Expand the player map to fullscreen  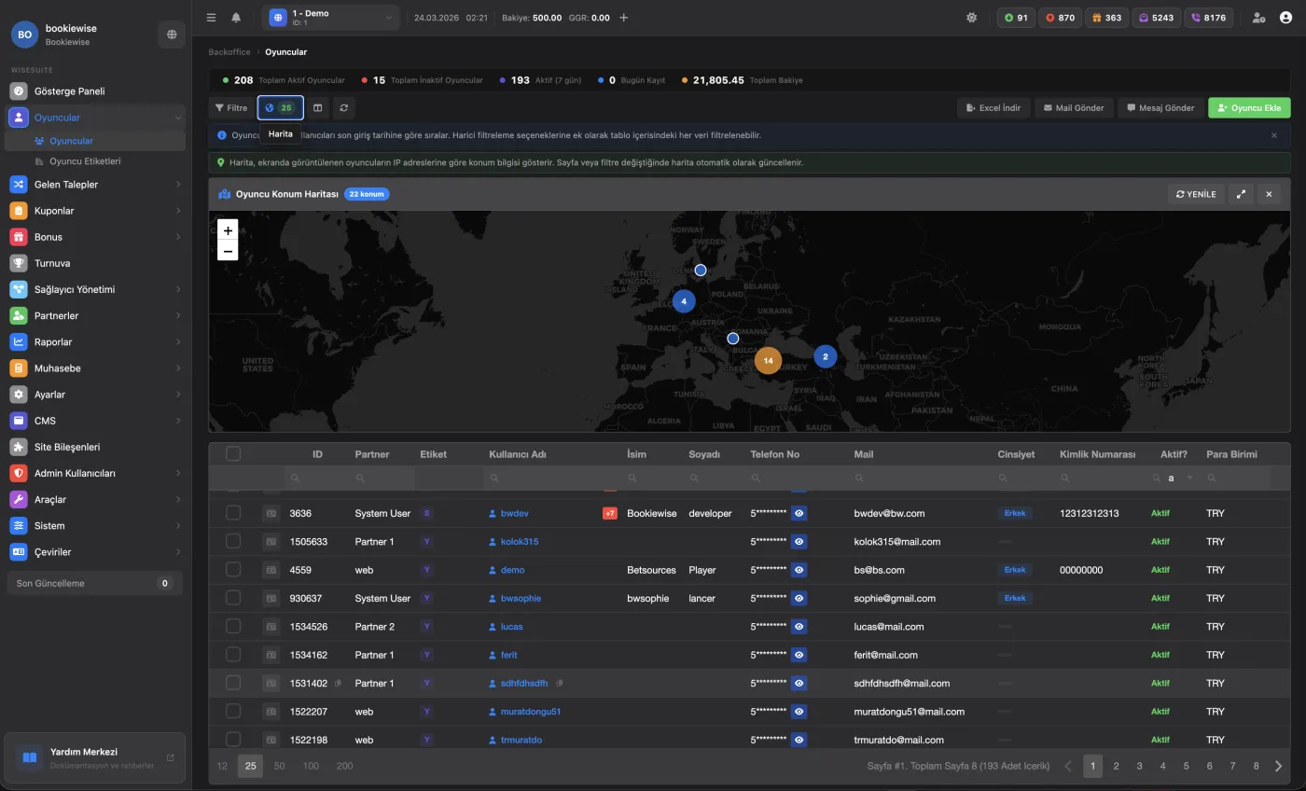[x=1241, y=194]
